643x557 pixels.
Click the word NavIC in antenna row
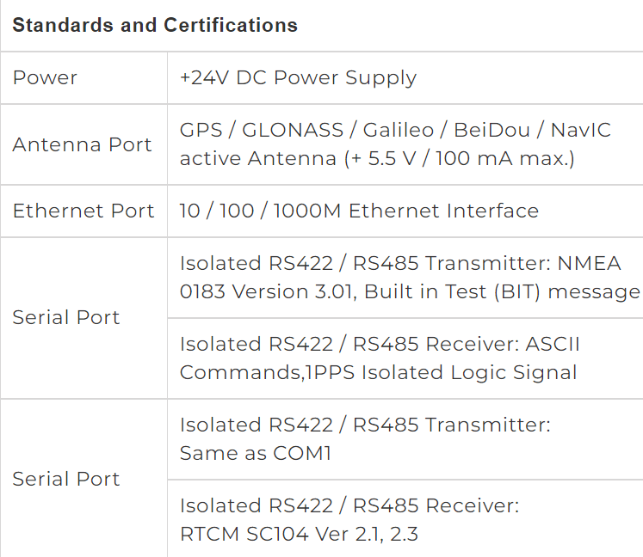pos(581,131)
